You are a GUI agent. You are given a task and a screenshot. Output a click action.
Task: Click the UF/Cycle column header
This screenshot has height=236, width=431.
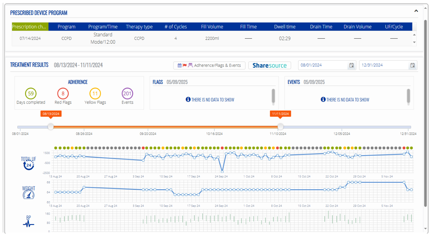[394, 27]
